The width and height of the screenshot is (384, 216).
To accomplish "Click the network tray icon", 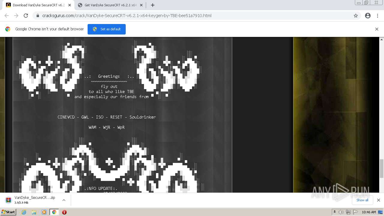I will pos(348,212).
